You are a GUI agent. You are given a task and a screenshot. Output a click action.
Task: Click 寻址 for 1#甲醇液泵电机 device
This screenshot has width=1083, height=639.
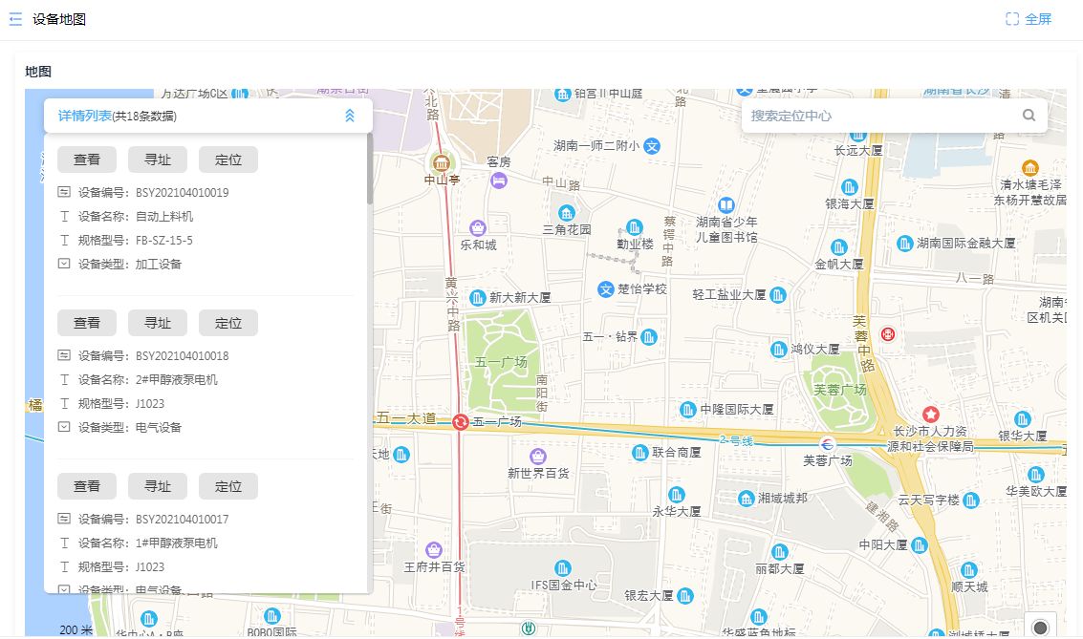click(158, 486)
